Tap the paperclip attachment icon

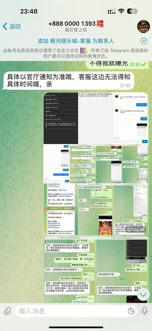tap(7, 311)
